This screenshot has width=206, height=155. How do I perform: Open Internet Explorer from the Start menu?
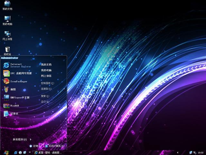point(18,65)
